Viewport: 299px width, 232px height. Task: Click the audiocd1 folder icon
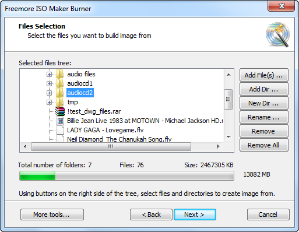pyautogui.click(x=59, y=83)
